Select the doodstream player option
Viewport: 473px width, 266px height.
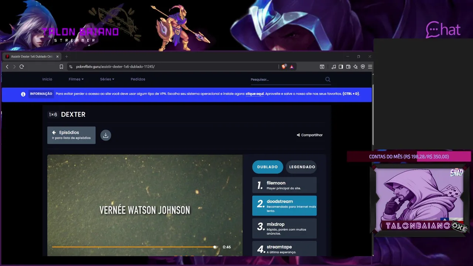285,206
